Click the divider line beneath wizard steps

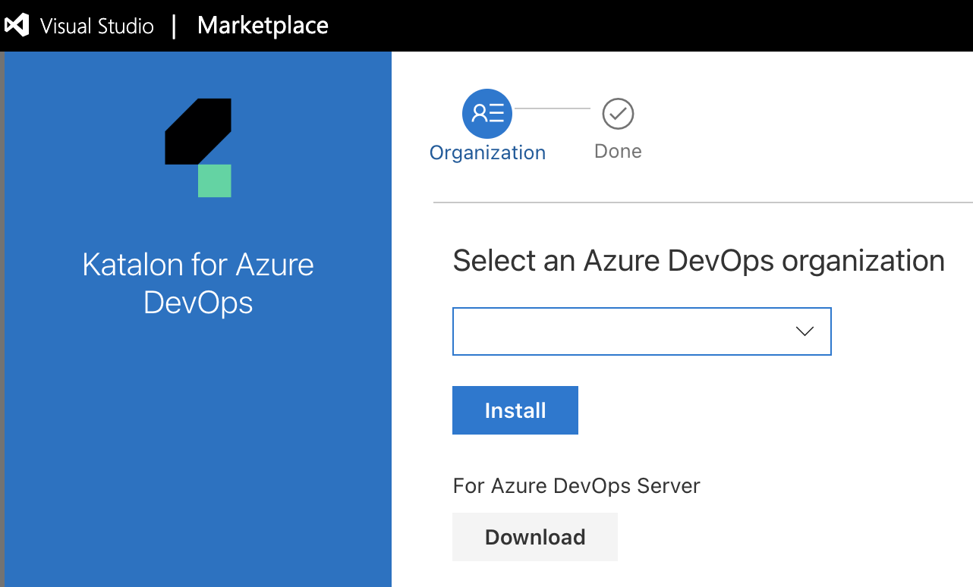pyautogui.click(x=702, y=202)
